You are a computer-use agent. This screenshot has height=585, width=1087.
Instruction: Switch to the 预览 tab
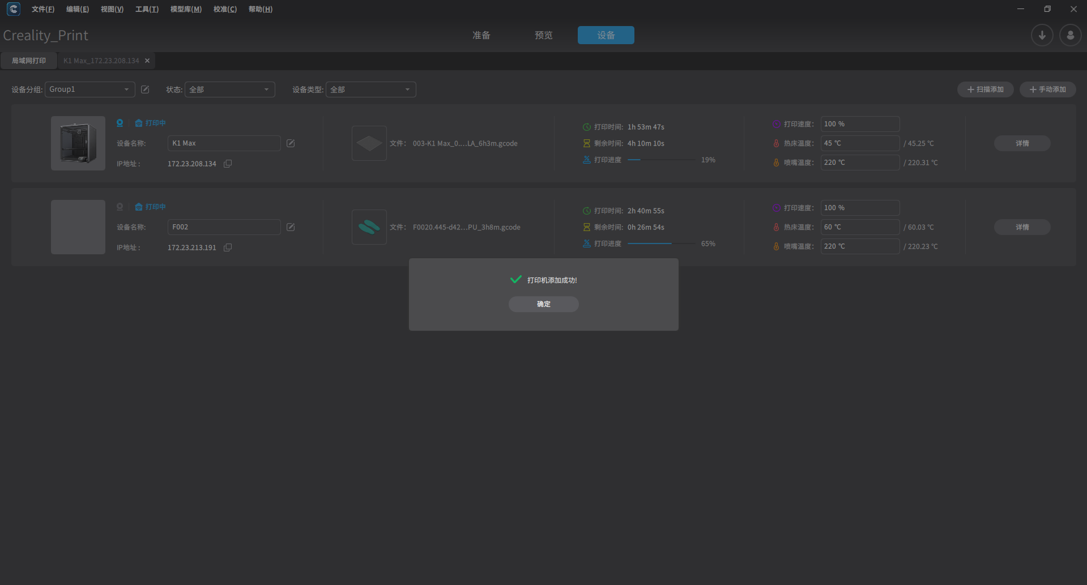click(x=544, y=35)
